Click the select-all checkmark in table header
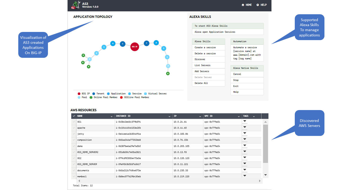The height and width of the screenshot is (190, 339). [74, 116]
